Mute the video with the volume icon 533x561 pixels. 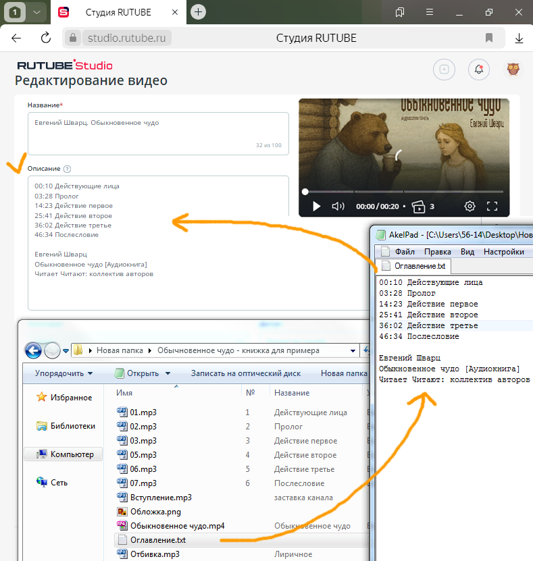coord(338,207)
